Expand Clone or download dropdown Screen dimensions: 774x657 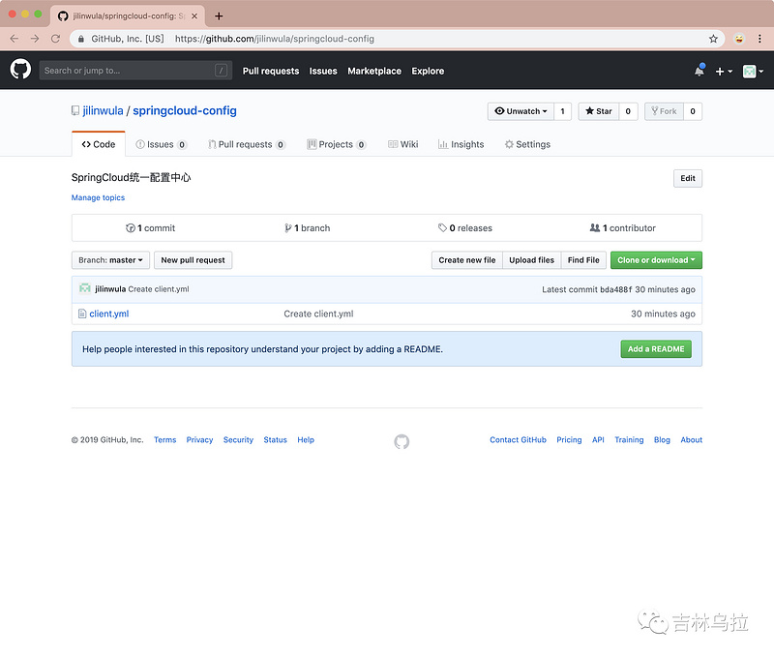[x=656, y=260]
